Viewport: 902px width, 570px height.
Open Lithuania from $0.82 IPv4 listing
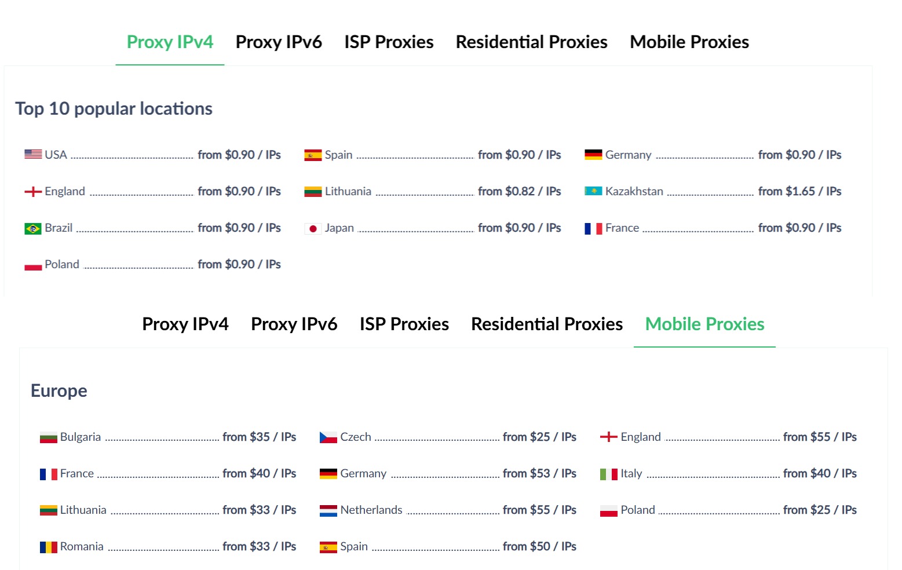coord(433,191)
